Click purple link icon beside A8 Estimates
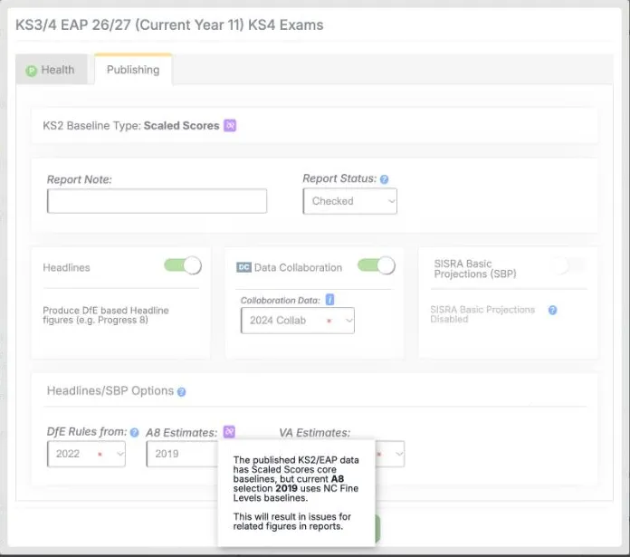Screen dimensions: 630x557 229,432
